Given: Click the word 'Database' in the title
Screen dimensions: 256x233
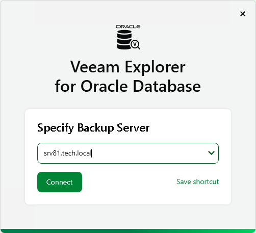Looking at the screenshot, I should tap(167, 86).
